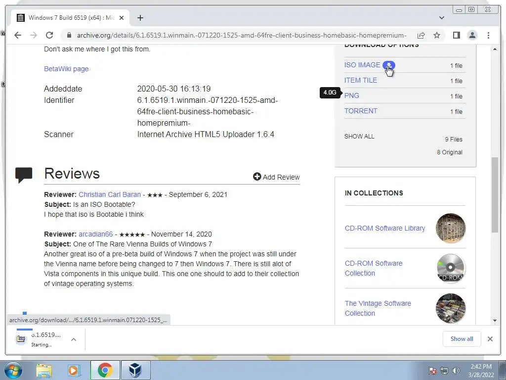Click the network tray icon
Image resolution: width=506 pixels, height=380 pixels.
[444, 371]
